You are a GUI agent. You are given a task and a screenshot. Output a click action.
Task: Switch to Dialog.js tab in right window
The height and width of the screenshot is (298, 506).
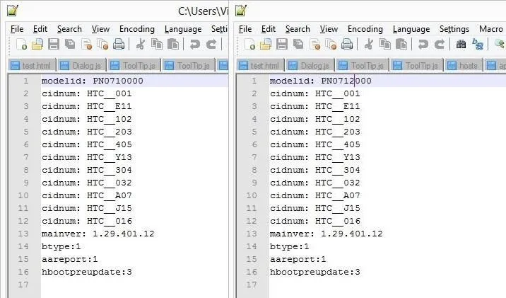pyautogui.click(x=310, y=66)
